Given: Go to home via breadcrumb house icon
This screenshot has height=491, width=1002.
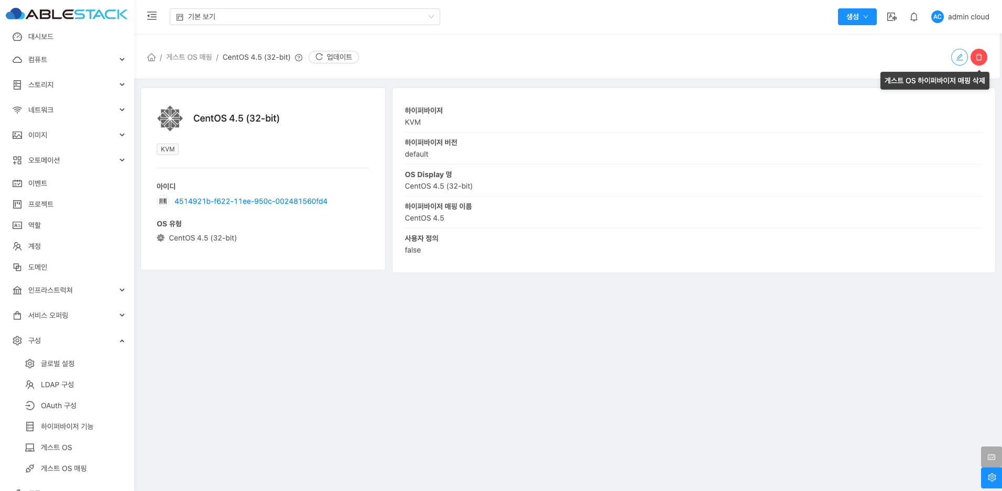Looking at the screenshot, I should (x=151, y=57).
